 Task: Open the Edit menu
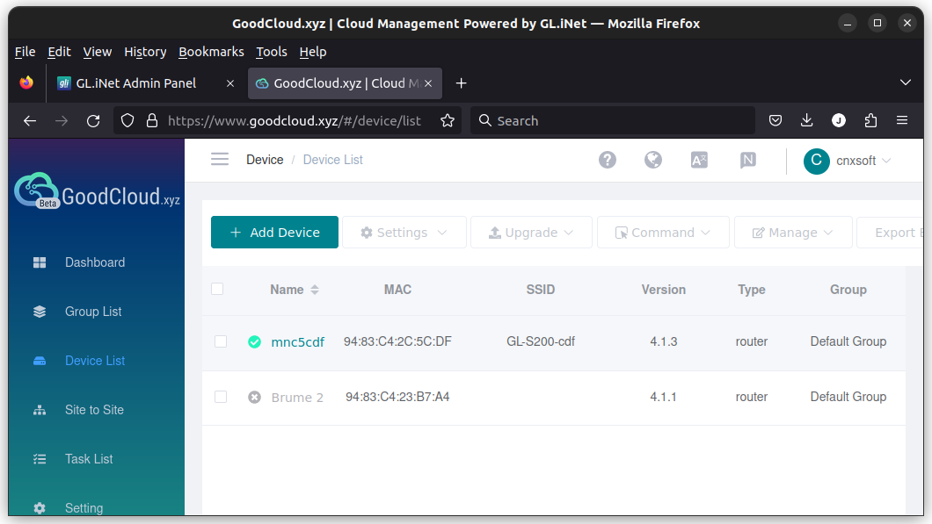(x=60, y=52)
